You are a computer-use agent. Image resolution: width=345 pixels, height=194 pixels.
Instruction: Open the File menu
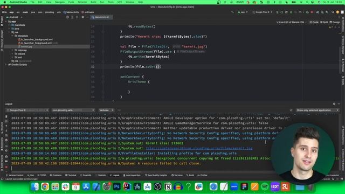32,2
